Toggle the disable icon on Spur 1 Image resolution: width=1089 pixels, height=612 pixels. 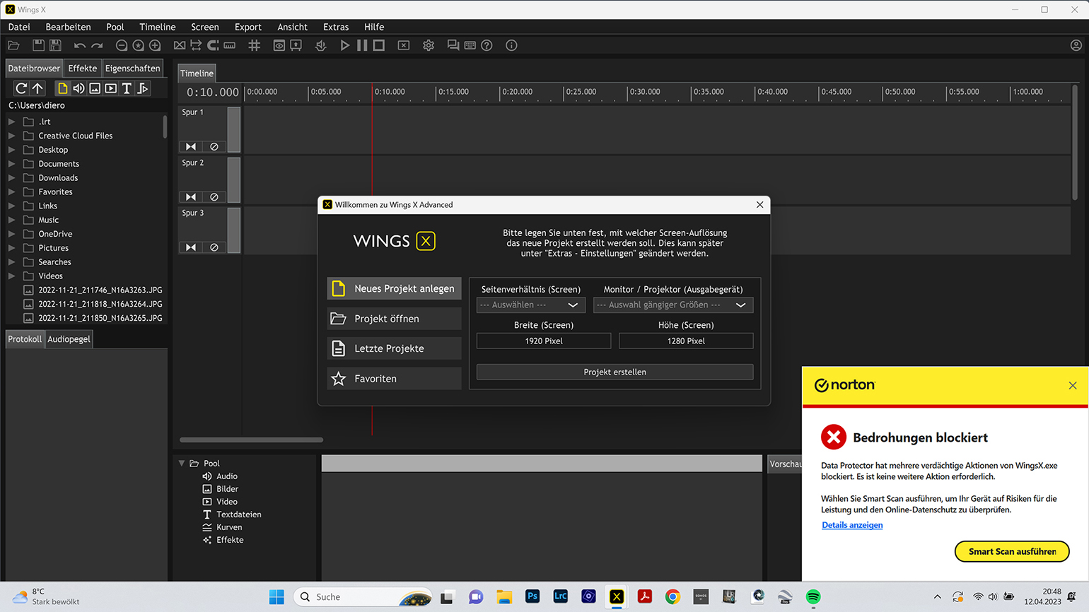pos(214,147)
